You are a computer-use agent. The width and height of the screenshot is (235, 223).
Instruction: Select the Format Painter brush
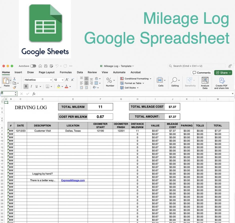coord(14,88)
